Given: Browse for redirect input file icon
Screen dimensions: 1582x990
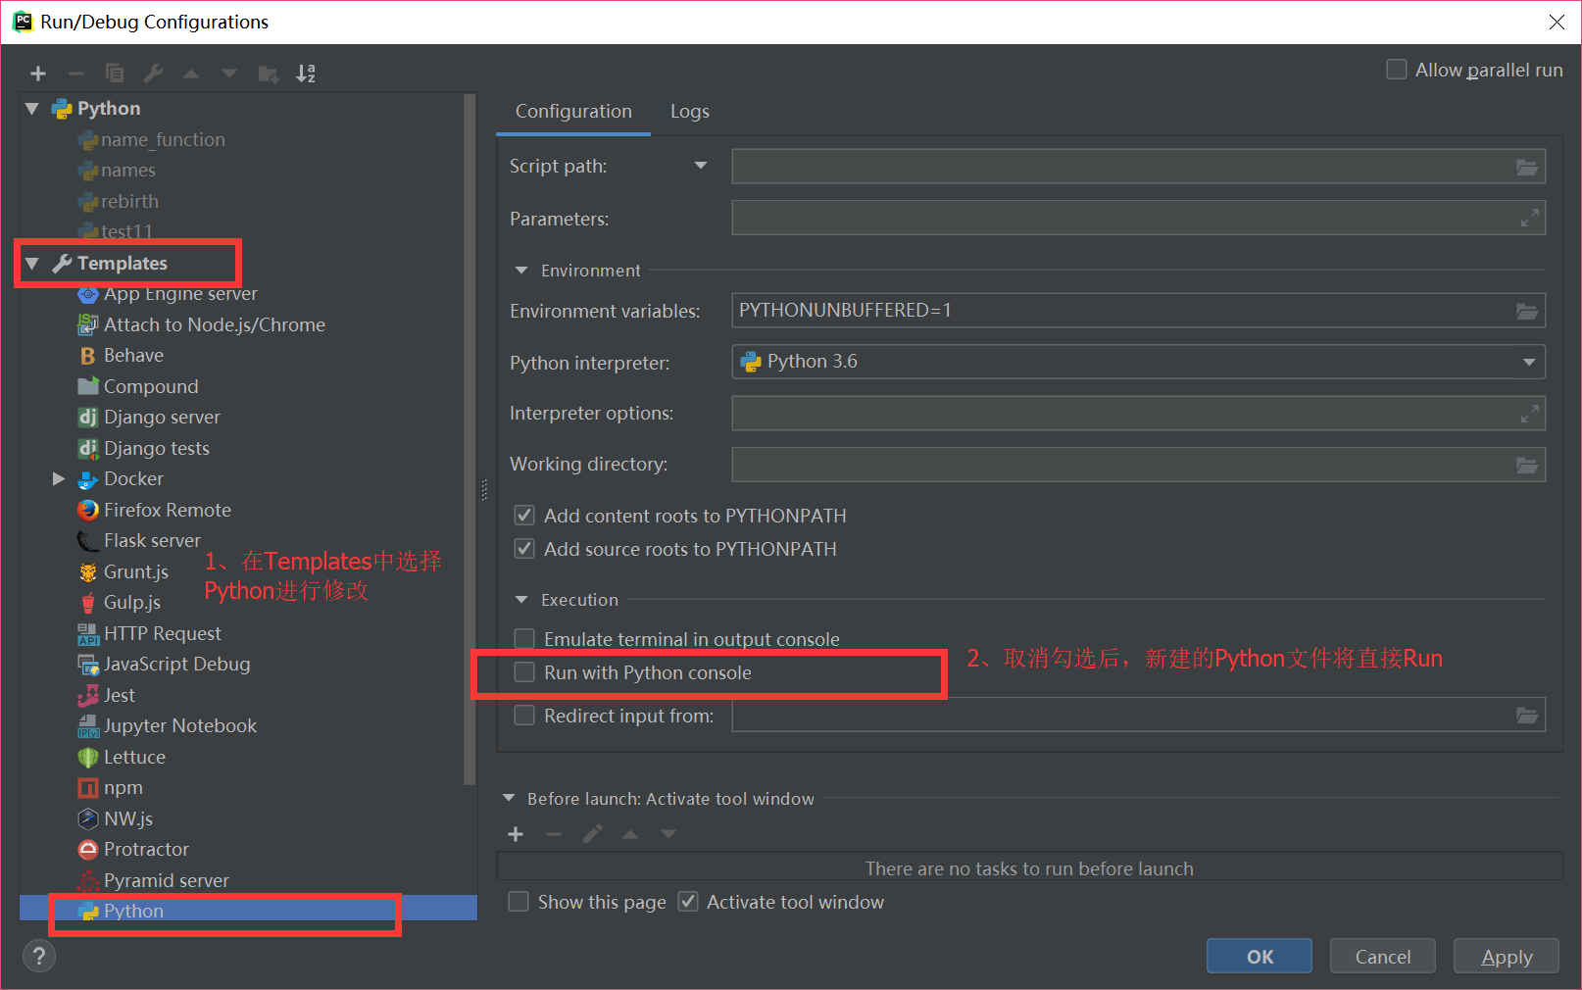Looking at the screenshot, I should pos(1527,715).
